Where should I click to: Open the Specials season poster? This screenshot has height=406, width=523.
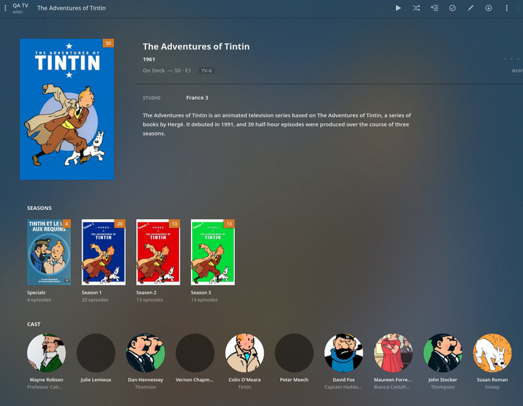tap(49, 252)
